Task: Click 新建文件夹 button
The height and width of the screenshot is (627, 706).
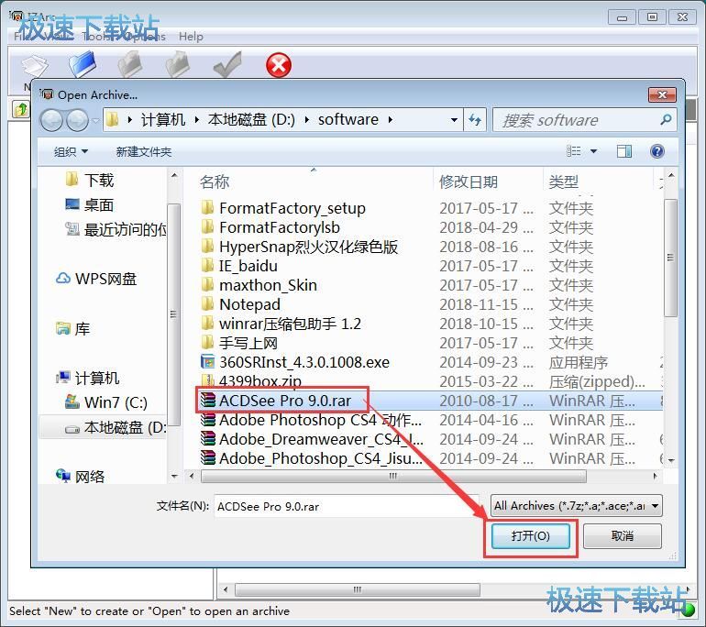Action: [x=144, y=151]
